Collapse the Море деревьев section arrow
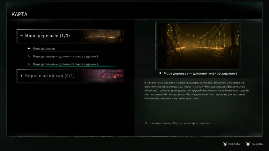 tap(21, 36)
